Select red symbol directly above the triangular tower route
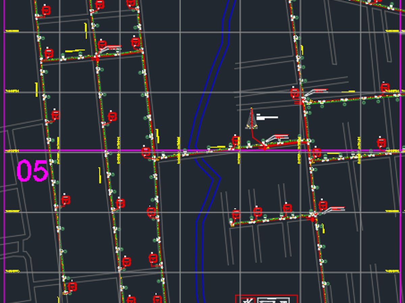Image resolution: width=405 pixels, height=303 pixels. point(236,141)
